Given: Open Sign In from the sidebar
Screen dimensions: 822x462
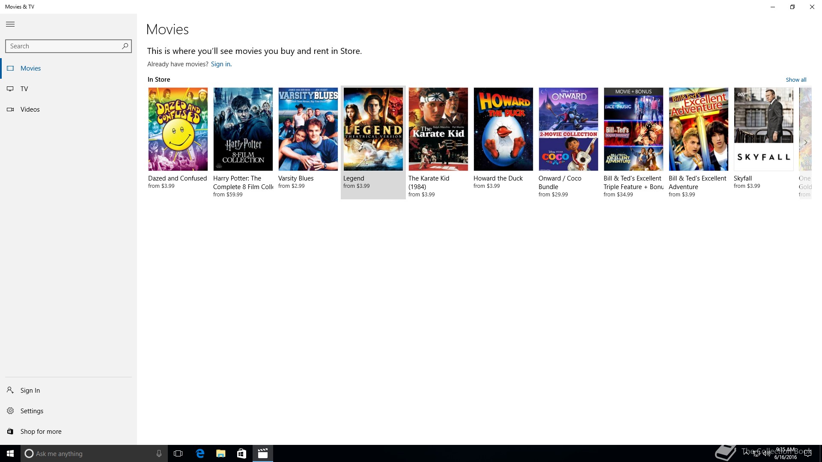Looking at the screenshot, I should point(68,390).
